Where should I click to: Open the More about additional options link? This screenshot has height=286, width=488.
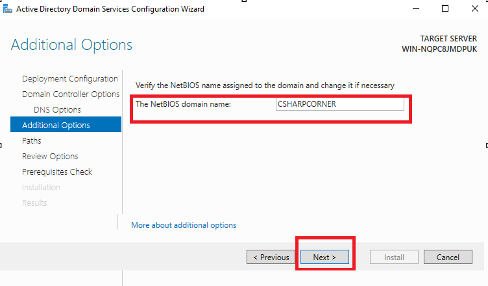pyautogui.click(x=184, y=225)
